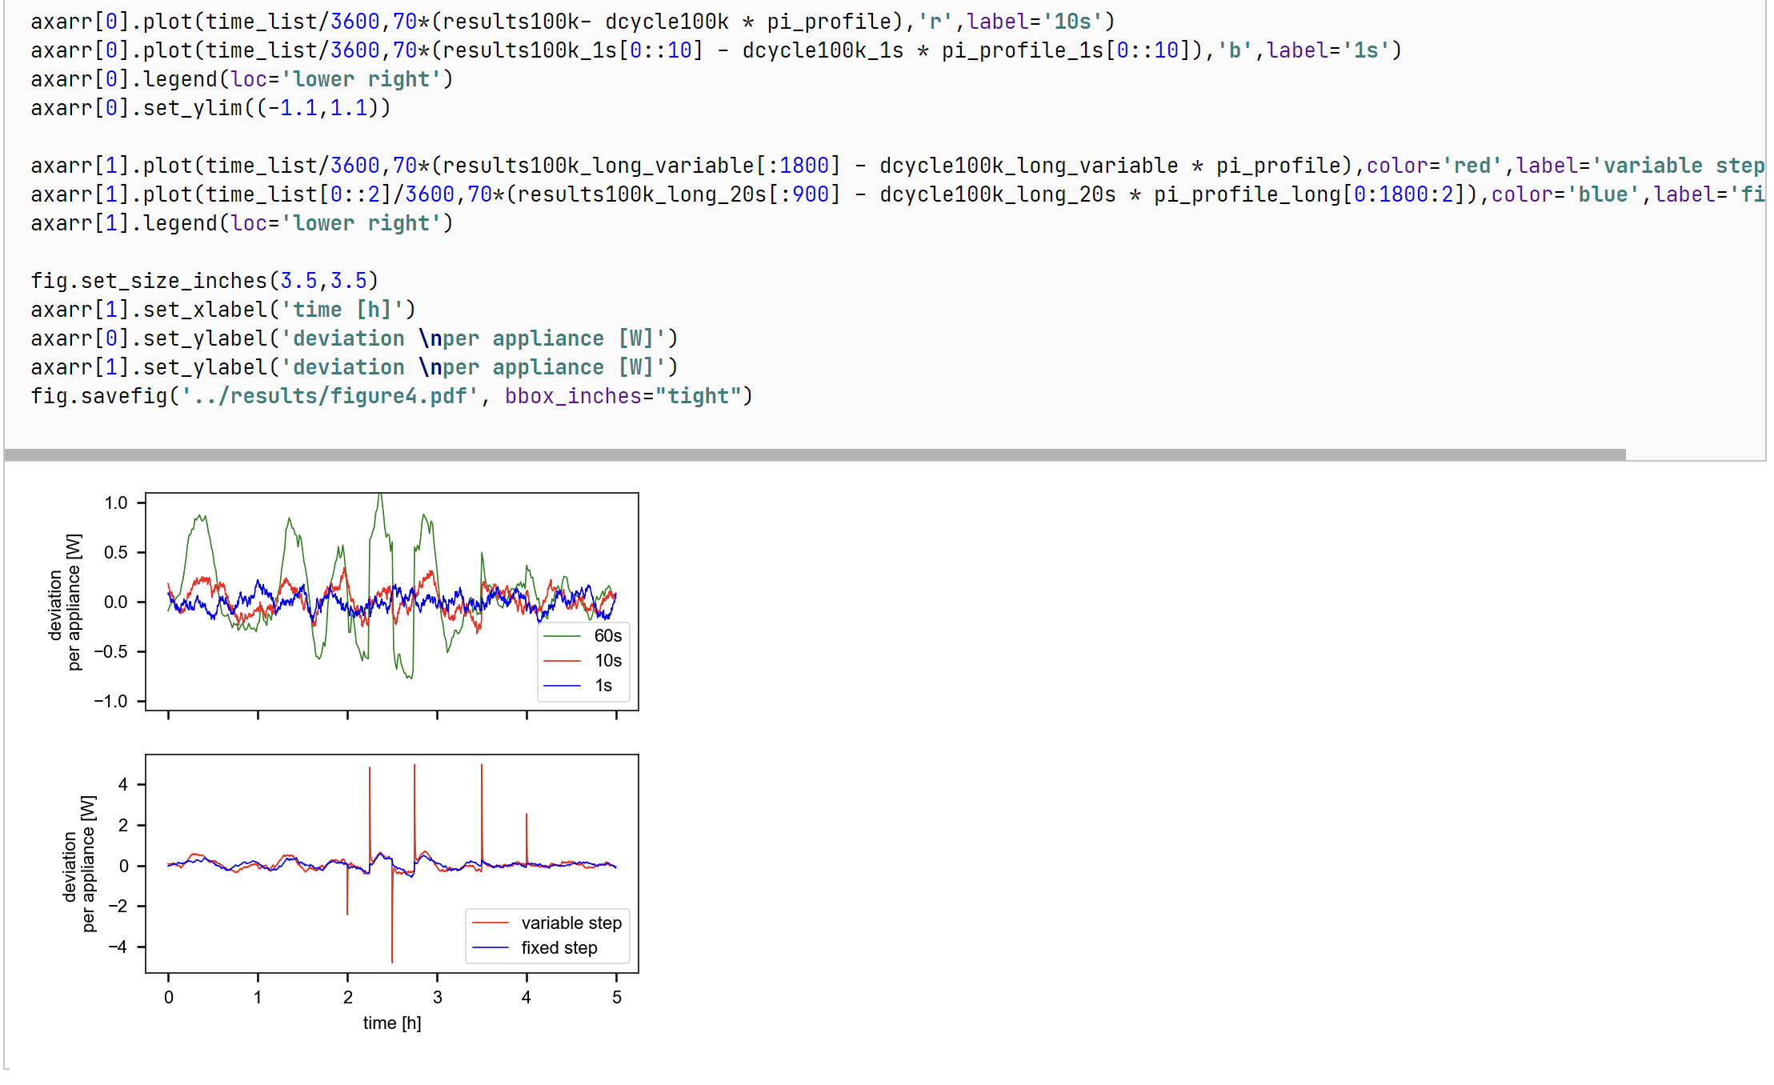Viewport: 1774px width, 1085px height.
Task: Click the code cell's horizontal scrollbar thumb
Action: (815, 454)
